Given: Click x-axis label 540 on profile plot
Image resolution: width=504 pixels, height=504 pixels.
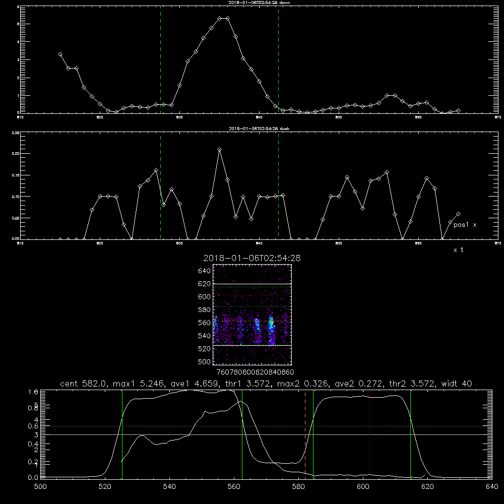Looking at the screenshot, I should point(169,486).
